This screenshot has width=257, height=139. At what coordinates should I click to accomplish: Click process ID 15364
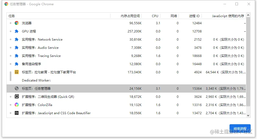click(x=197, y=89)
